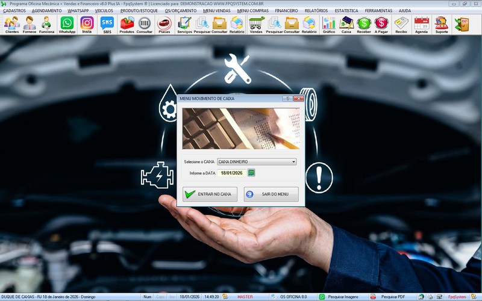Click the SAIR DO MENU button
Screen dimensions: 482x301
click(271, 194)
